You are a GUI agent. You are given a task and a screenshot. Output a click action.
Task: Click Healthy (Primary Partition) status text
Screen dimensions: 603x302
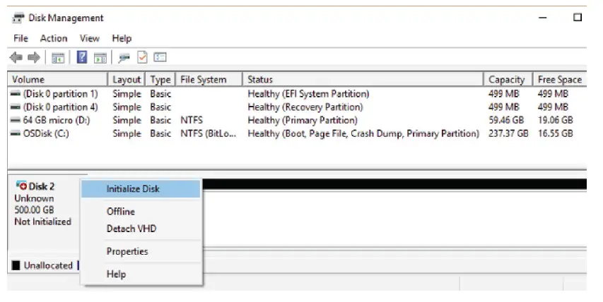tap(303, 121)
